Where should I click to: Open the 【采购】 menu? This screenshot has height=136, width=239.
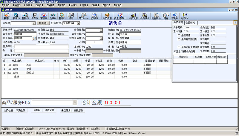[x=50, y=5]
